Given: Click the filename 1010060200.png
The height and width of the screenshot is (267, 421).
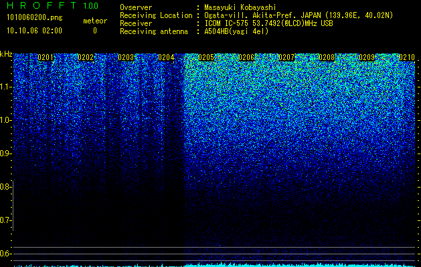Looking at the screenshot, I should (x=35, y=17).
